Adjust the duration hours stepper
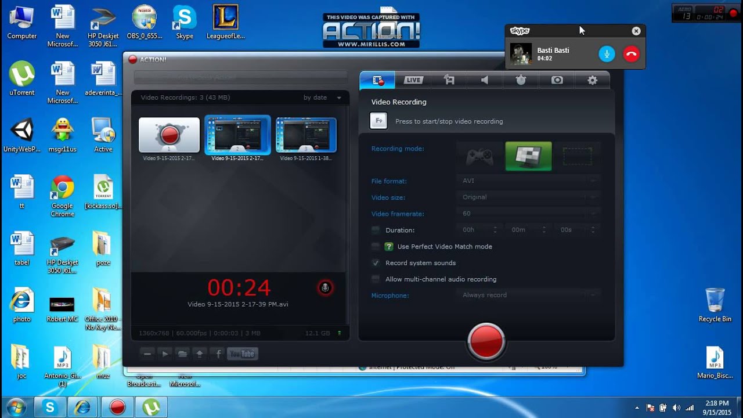Viewport: 743px width, 418px height. (495, 230)
